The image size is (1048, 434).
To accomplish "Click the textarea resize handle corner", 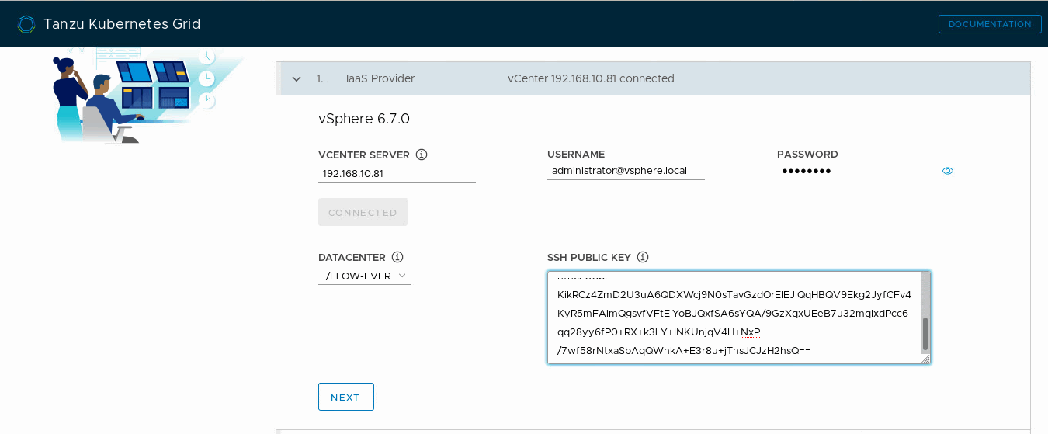I will 925,359.
